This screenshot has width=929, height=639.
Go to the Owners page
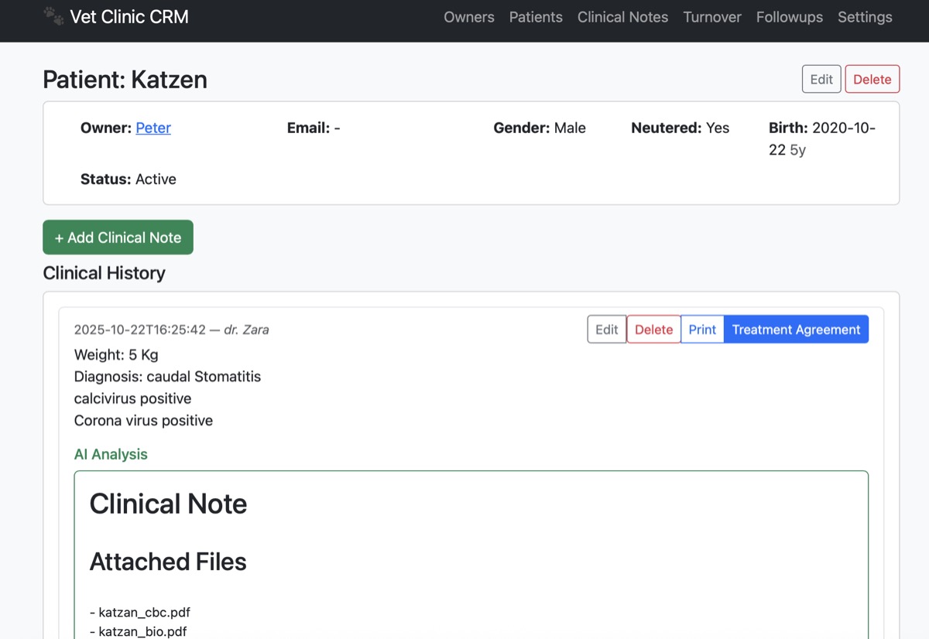point(468,17)
